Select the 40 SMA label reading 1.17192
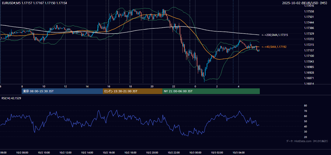 pyautogui.click(x=274, y=47)
